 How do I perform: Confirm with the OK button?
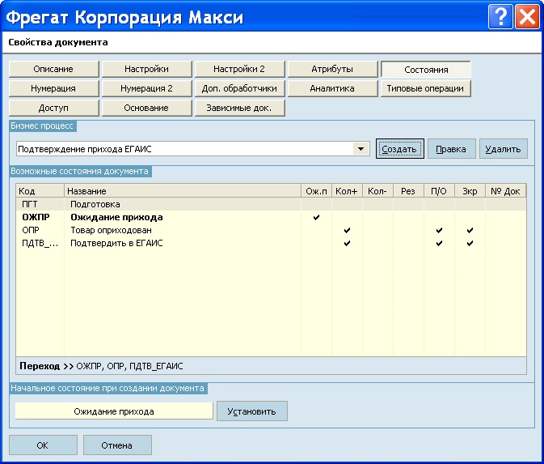43,445
